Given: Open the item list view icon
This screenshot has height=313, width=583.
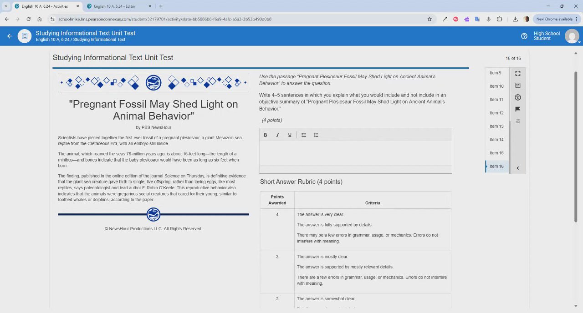Looking at the screenshot, I should (x=518, y=85).
